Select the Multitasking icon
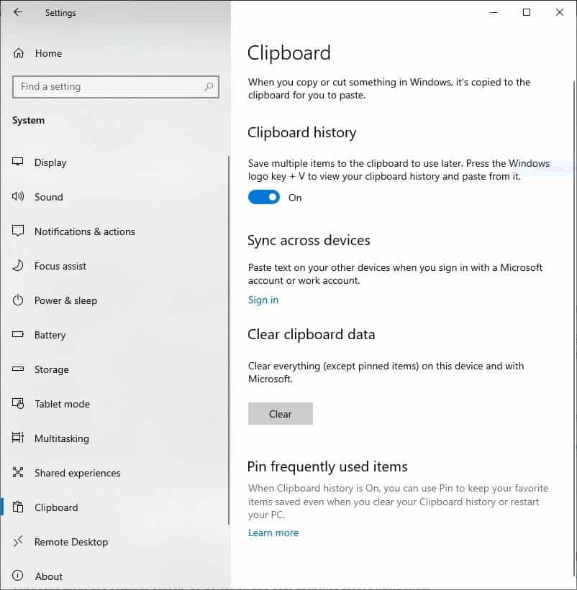This screenshot has width=577, height=590. (x=18, y=438)
